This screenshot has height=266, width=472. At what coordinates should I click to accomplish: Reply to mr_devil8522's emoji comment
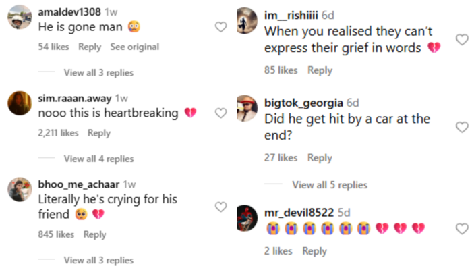tap(315, 251)
